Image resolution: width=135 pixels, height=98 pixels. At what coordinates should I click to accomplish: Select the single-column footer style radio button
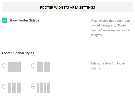[x=4, y=66]
